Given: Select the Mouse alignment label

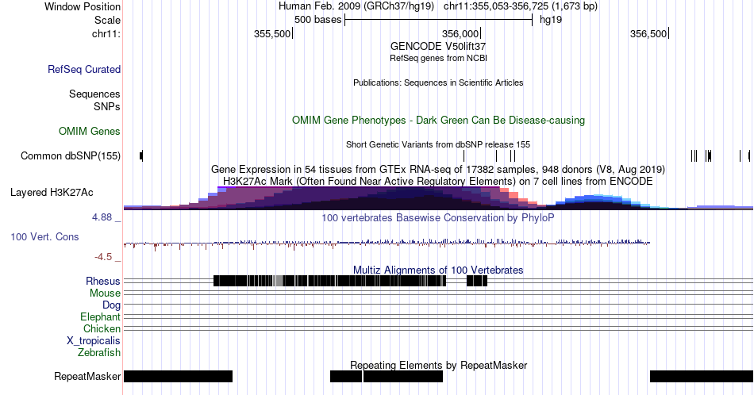Looking at the screenshot, I should [105, 293].
